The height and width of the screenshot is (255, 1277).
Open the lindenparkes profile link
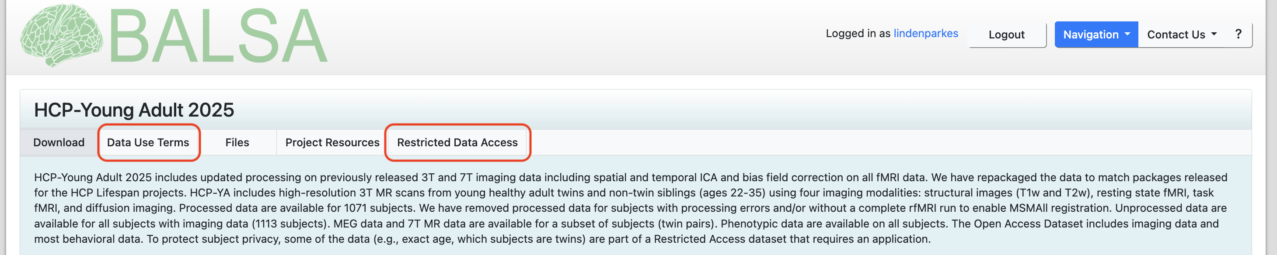pyautogui.click(x=925, y=33)
